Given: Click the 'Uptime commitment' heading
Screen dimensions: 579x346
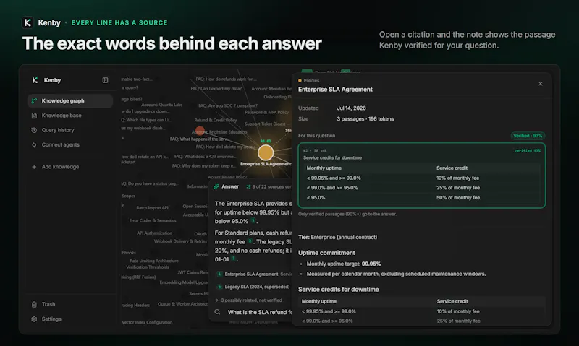Looking at the screenshot, I should [x=326, y=253].
